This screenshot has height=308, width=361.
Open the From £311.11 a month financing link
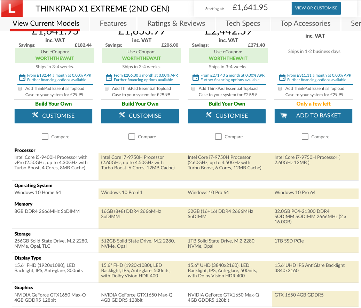coord(319,75)
